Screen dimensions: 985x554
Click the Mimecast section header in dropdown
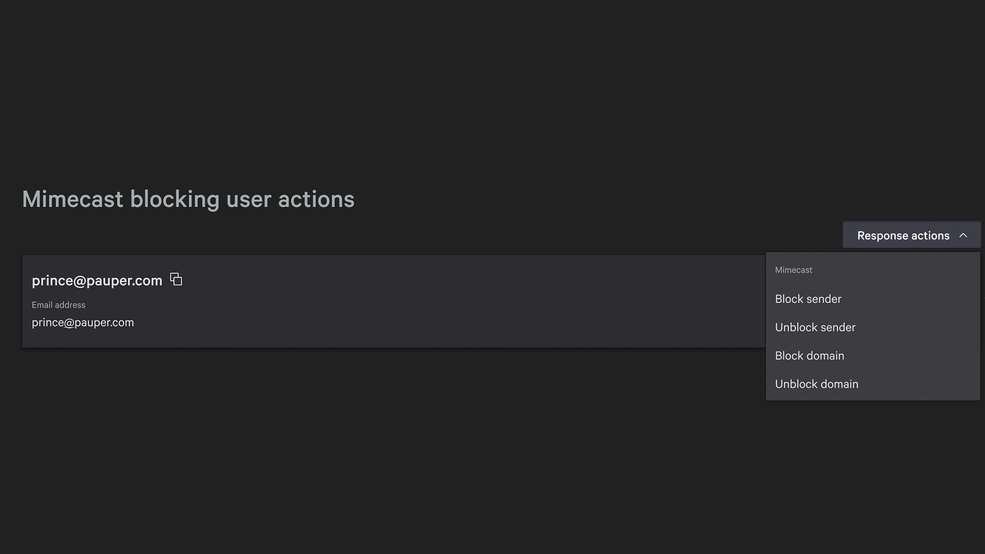[793, 270]
